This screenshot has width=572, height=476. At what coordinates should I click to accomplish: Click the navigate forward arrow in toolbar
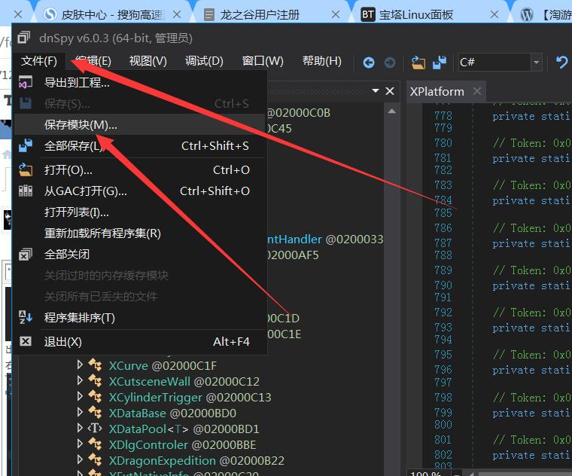[389, 63]
